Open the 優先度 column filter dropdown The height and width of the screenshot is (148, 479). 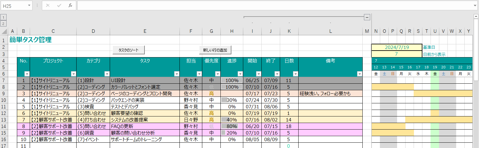click(x=218, y=74)
